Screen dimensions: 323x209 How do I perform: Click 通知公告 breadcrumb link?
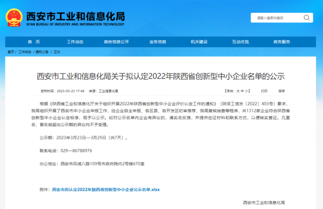pyautogui.click(x=42, y=52)
